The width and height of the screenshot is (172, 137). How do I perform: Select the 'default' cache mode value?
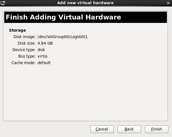tap(44, 63)
